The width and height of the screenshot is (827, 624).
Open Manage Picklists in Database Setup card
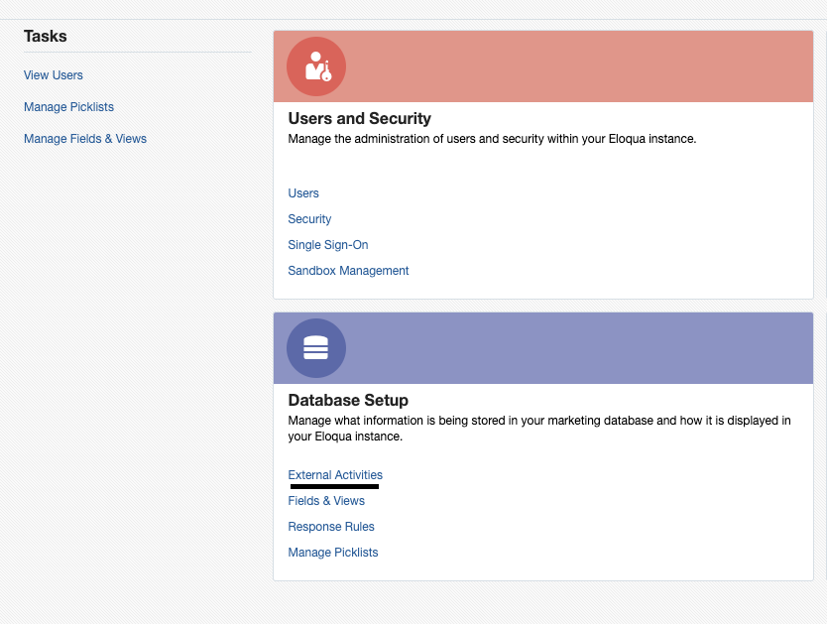[x=333, y=553]
